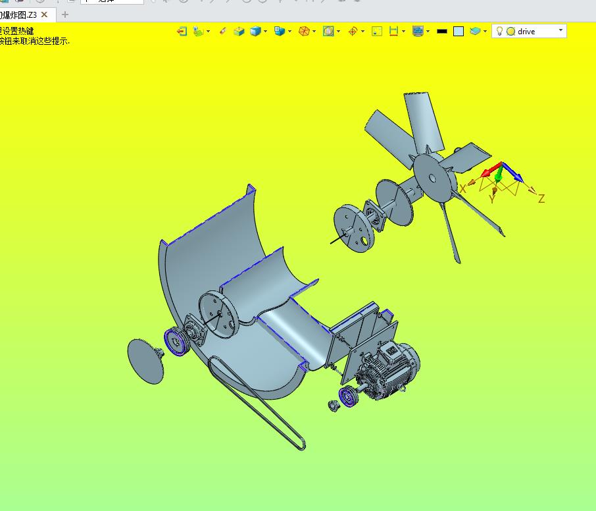Click the black line color swatch
596x511 pixels.
(x=441, y=32)
